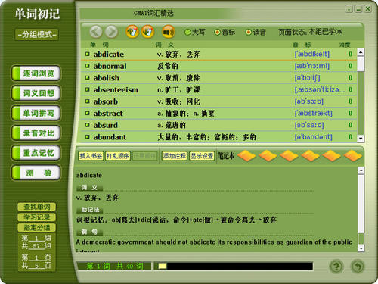378x284 pixels.
Task: Open the last notebook diamond on the right
Action: tap(353, 155)
